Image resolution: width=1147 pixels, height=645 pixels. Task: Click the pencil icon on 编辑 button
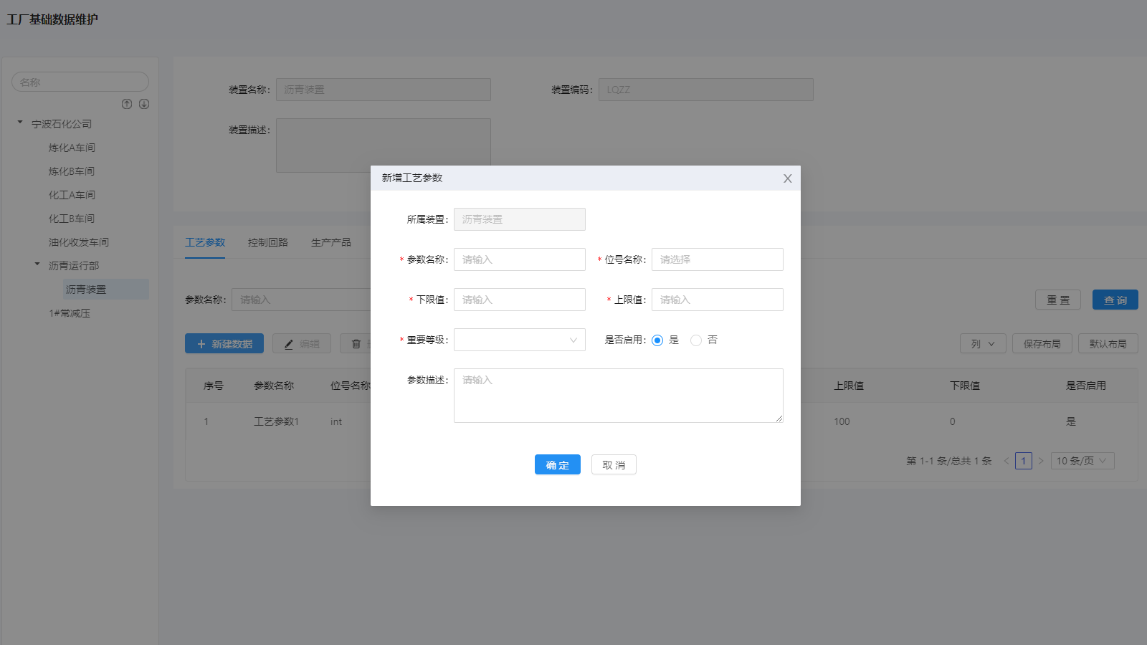289,344
